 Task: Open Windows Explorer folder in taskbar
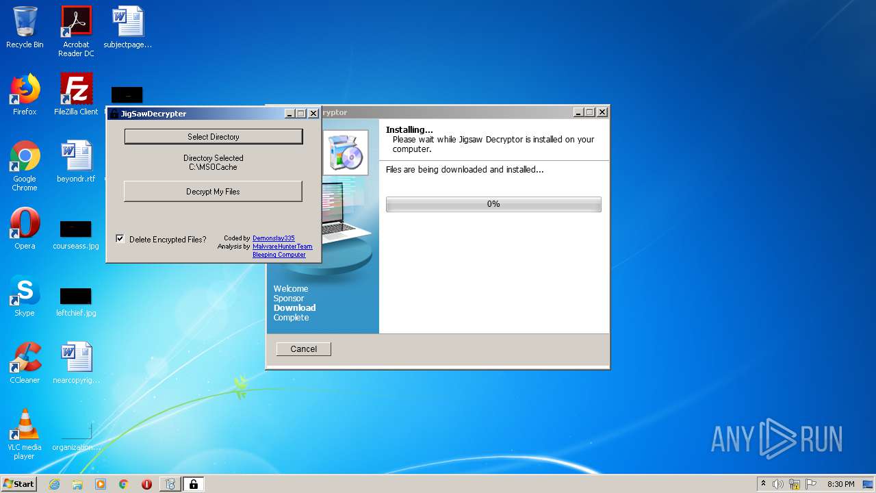coord(77,484)
